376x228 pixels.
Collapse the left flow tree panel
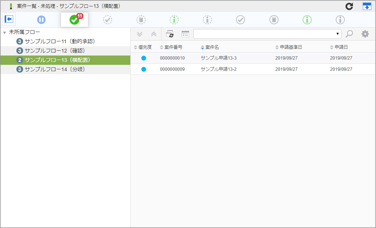click(9, 19)
